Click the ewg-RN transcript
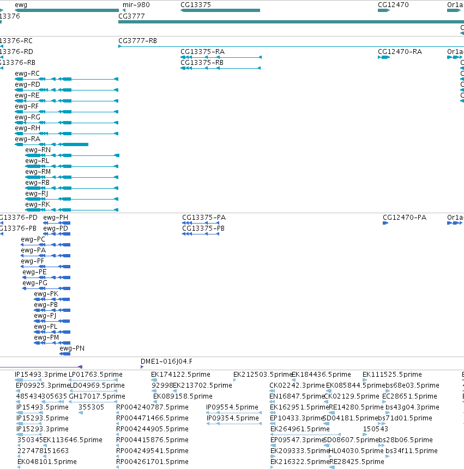Screen dimensions: 464x470 tap(72, 155)
